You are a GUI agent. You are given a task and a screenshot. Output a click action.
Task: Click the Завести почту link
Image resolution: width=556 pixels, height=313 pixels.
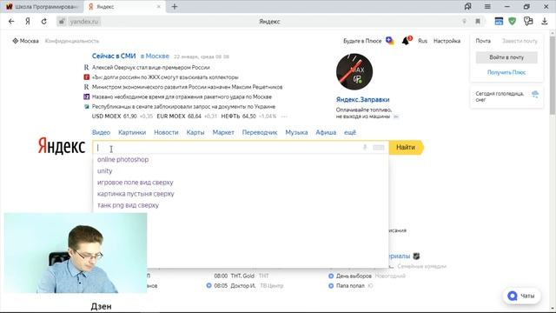click(520, 41)
